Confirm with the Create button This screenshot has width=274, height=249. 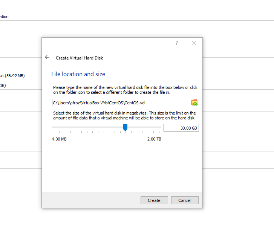154,200
